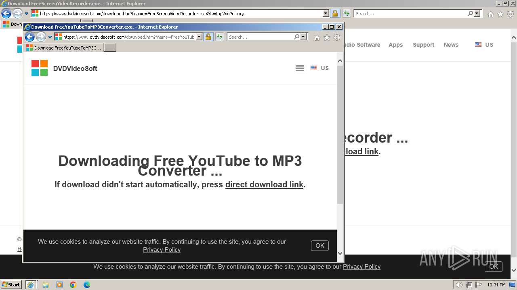The width and height of the screenshot is (517, 290).
Task: Click search magnifier in background IE window
Action: click(x=471, y=14)
